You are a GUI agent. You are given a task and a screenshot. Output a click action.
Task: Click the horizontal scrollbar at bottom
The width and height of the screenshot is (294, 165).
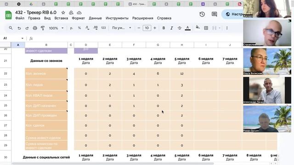pyautogui.click(x=113, y=164)
